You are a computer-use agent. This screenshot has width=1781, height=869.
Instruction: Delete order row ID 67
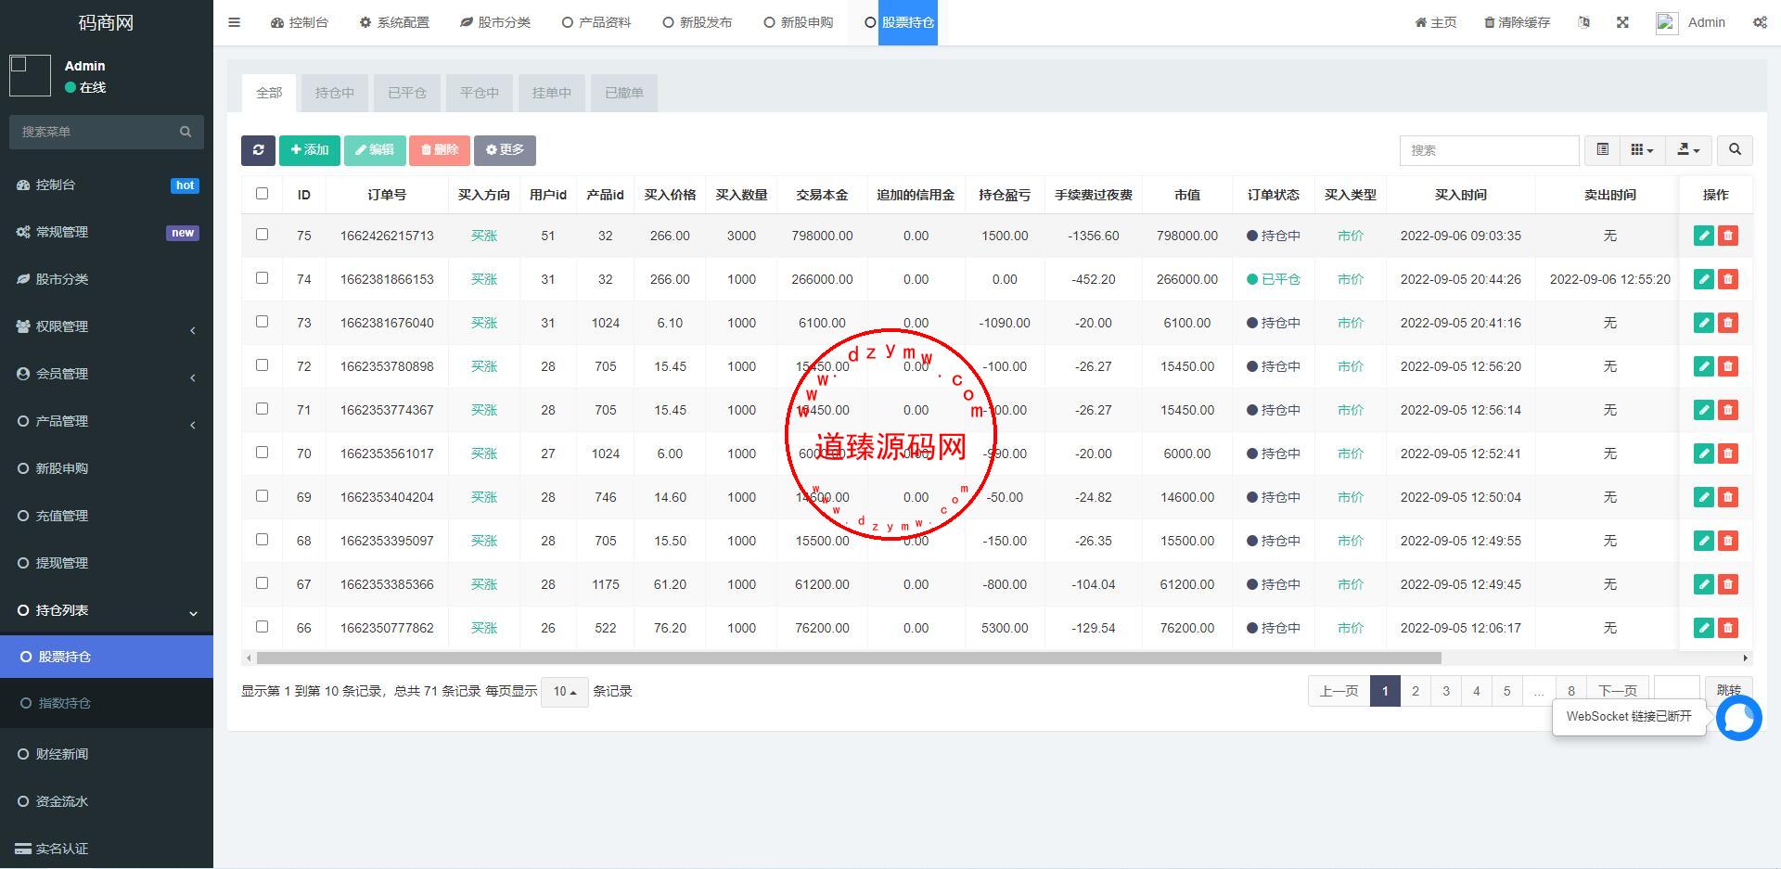pyautogui.click(x=1727, y=584)
